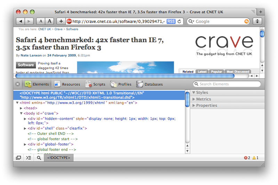Screen dimensions: 278x185
Task: Collapse the body id crave node
Action: point(21,113)
